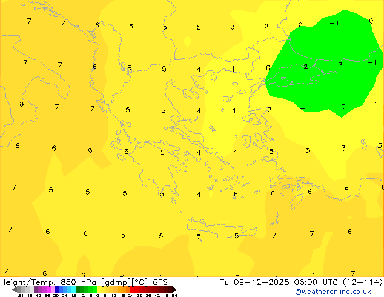
Task: Click the Height/Temp. 850 hPa title text
Action: tap(48, 282)
